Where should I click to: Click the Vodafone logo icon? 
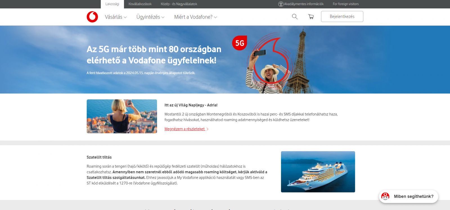click(x=92, y=17)
